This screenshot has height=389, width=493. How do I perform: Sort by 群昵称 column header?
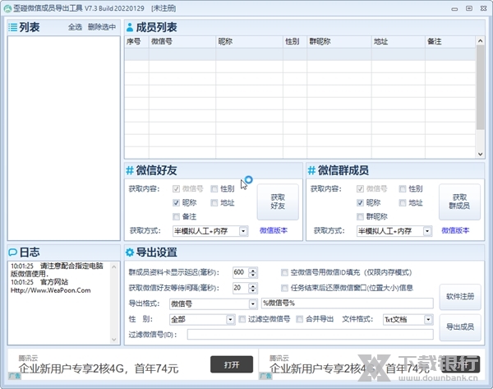coord(339,42)
